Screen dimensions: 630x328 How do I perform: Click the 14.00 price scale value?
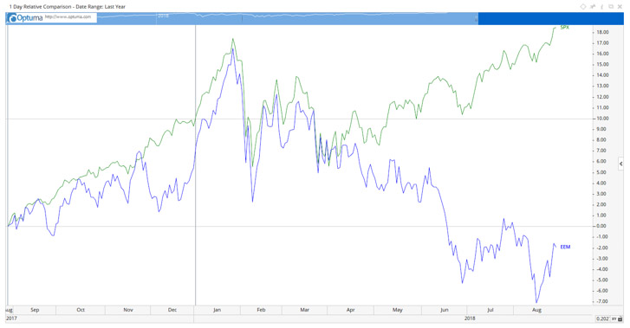tap(602, 75)
